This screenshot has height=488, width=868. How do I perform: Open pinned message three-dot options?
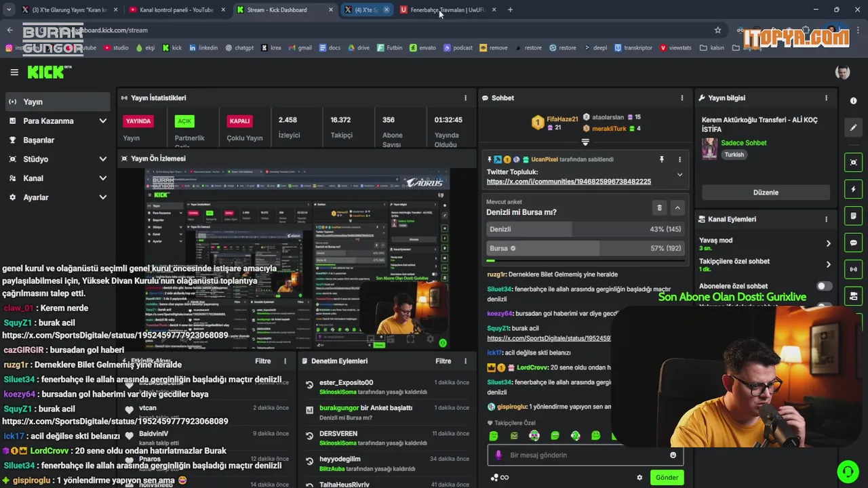click(679, 159)
